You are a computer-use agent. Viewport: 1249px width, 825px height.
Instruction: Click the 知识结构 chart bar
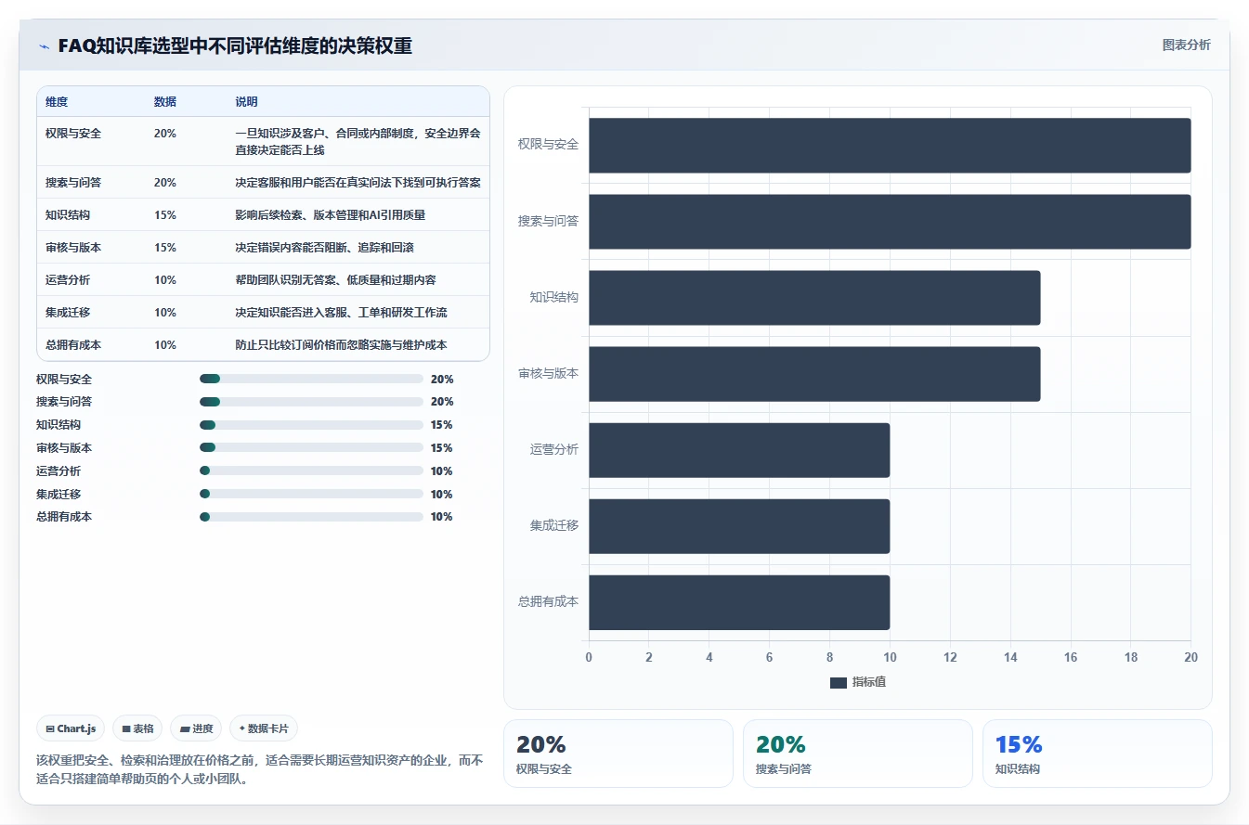point(814,297)
